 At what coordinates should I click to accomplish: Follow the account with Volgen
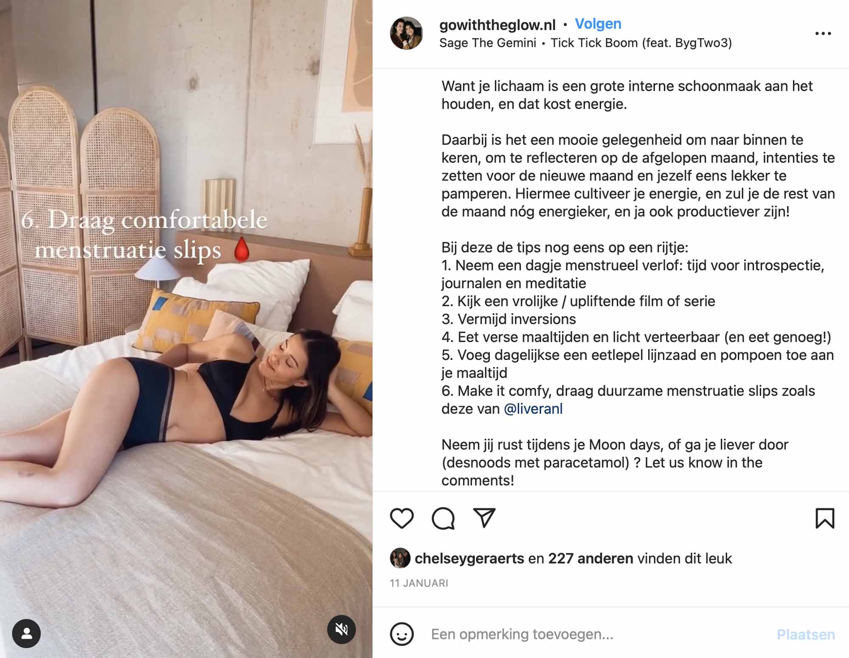(x=598, y=24)
